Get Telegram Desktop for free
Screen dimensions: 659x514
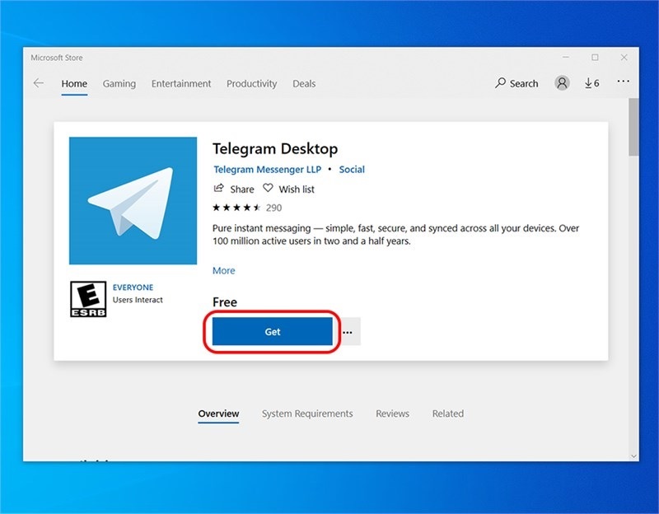point(272,331)
